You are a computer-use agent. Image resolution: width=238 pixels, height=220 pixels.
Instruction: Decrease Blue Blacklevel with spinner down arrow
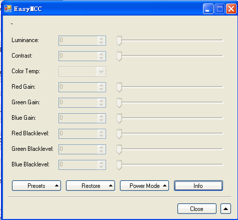(101, 167)
